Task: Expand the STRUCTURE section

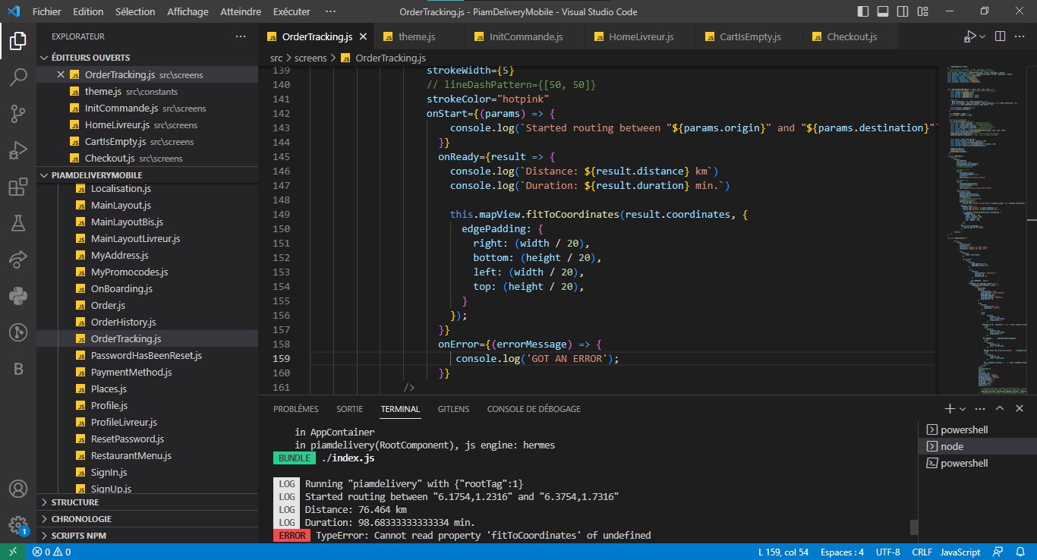Action: pyautogui.click(x=74, y=502)
